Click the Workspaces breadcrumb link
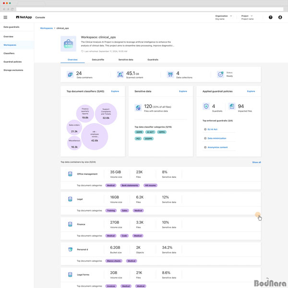Image resolution: width=288 pixels, height=288 pixels. 47,28
